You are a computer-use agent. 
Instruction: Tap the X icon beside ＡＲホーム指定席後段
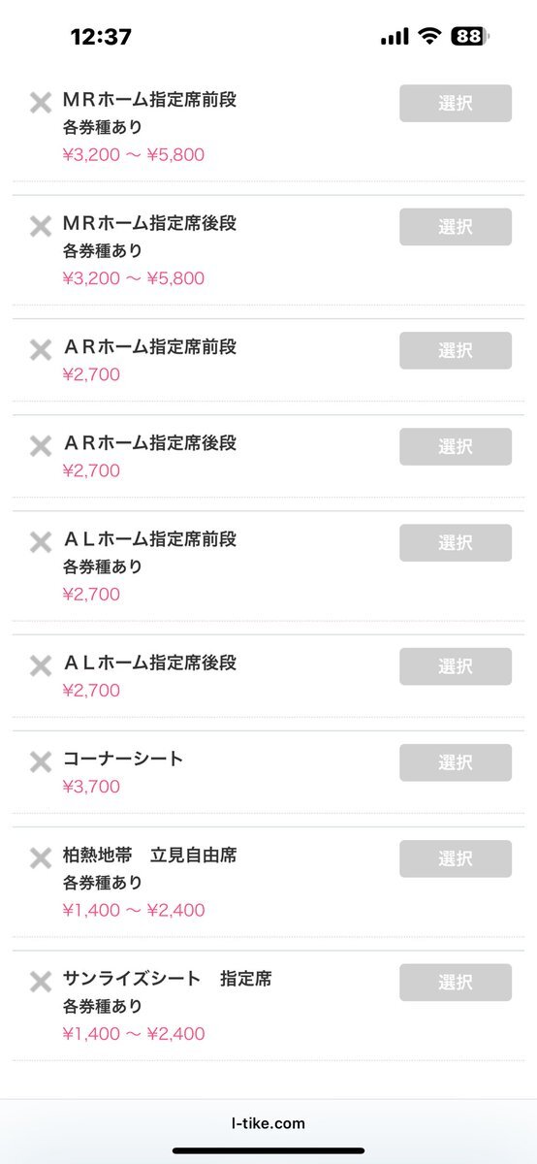40,446
